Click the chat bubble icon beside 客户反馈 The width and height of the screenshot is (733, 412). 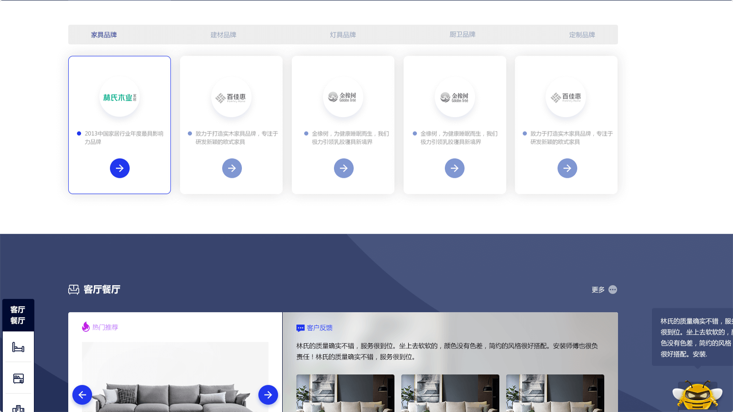301,328
